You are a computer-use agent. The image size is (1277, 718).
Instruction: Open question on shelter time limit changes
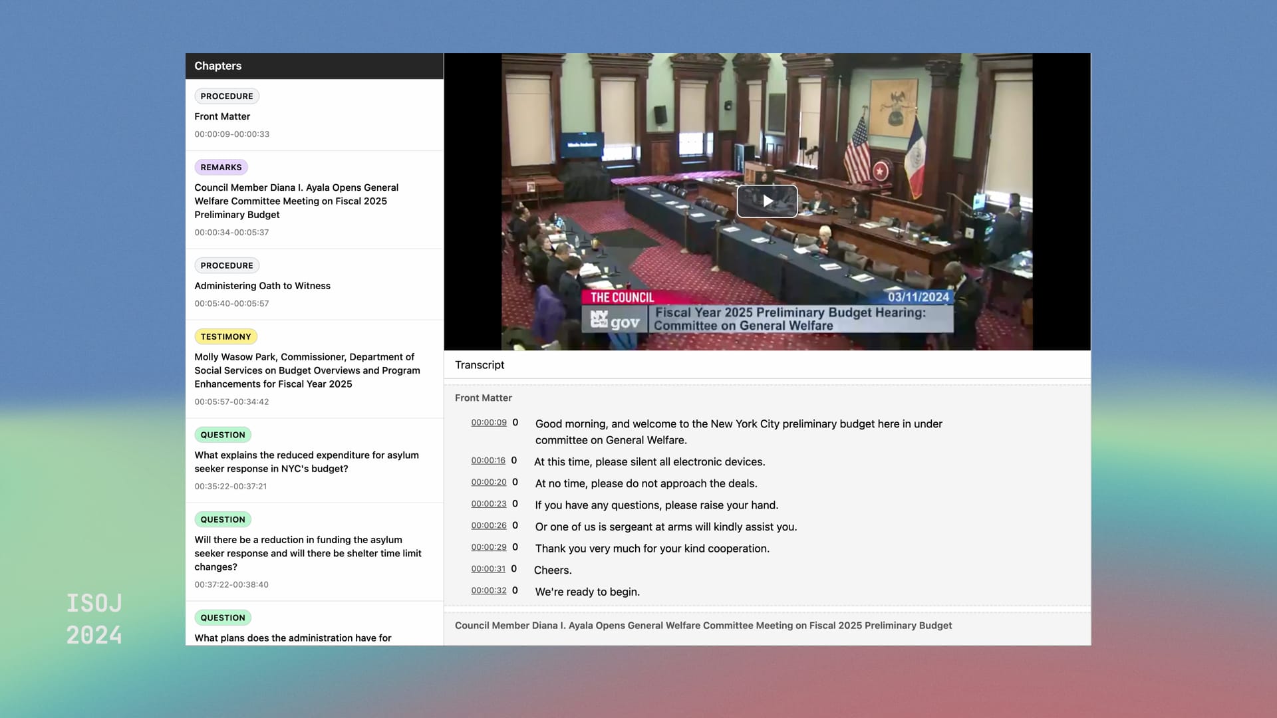307,553
